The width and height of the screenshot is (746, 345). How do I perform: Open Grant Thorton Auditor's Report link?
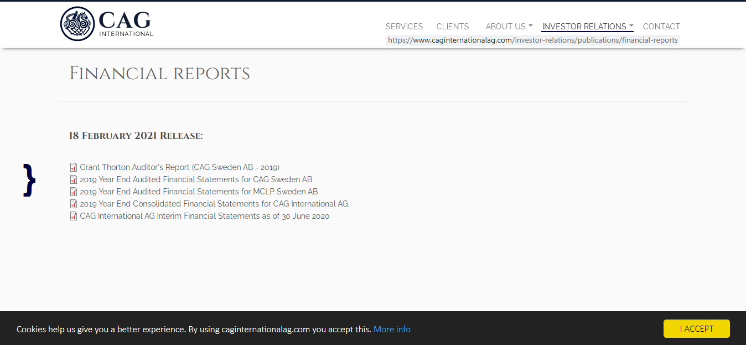(180, 167)
